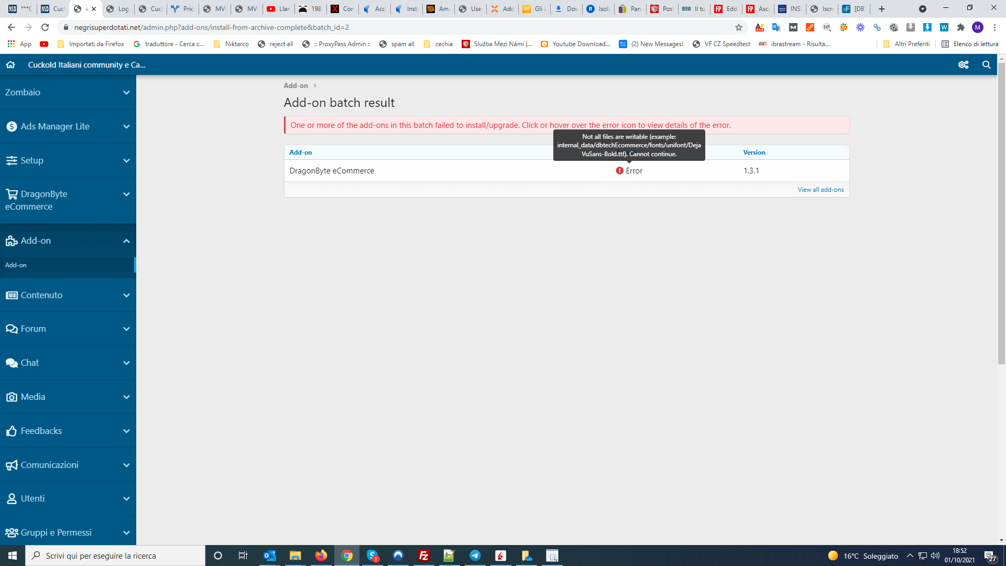Click the admin home icon
Viewport: 1006px width, 566px height.
(x=10, y=64)
